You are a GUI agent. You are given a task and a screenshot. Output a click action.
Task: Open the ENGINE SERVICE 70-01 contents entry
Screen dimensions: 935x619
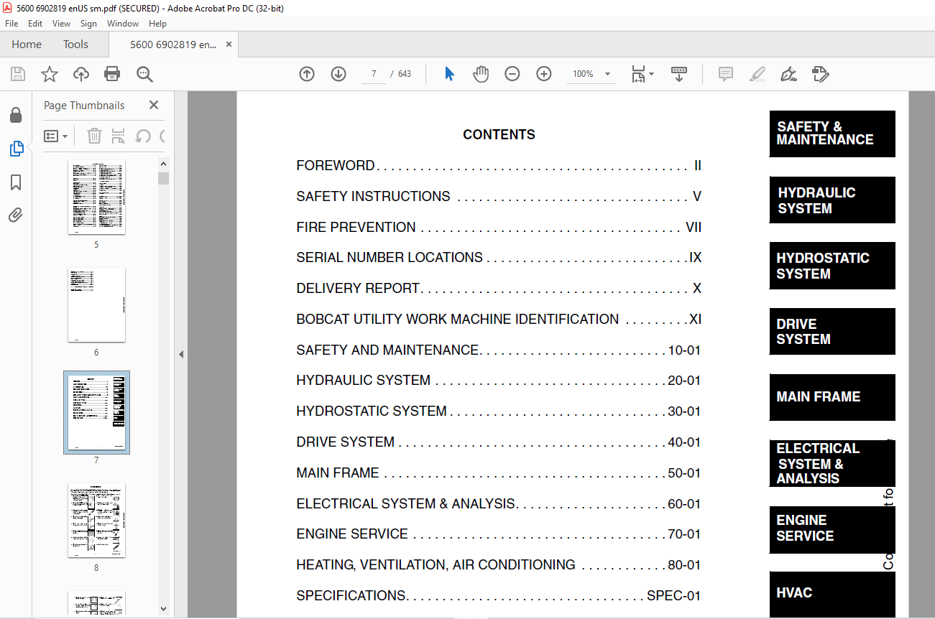(499, 534)
